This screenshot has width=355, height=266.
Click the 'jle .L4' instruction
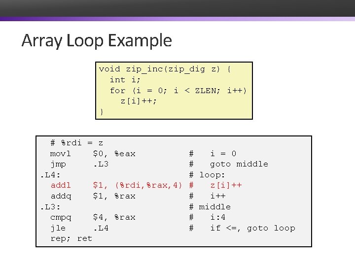click(79, 228)
